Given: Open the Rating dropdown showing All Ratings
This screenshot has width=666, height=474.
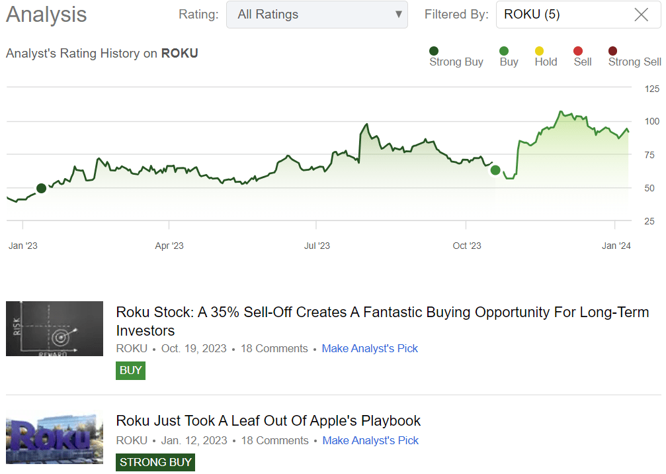Looking at the screenshot, I should coord(317,15).
